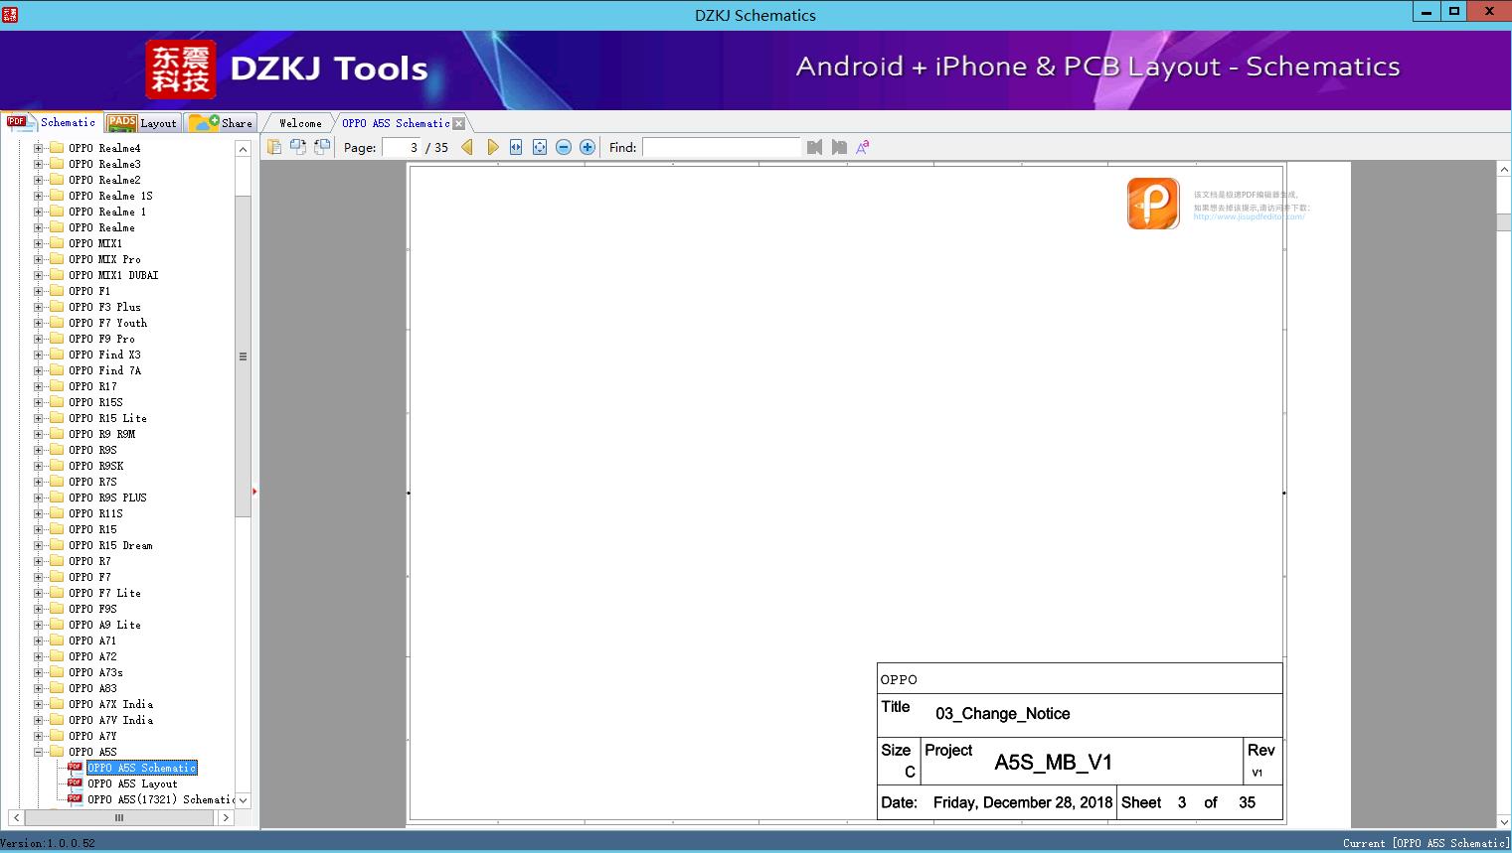Screen dimensions: 1512x853
Task: Expand the OPPO MIX Pro folder
Action: tap(38, 259)
